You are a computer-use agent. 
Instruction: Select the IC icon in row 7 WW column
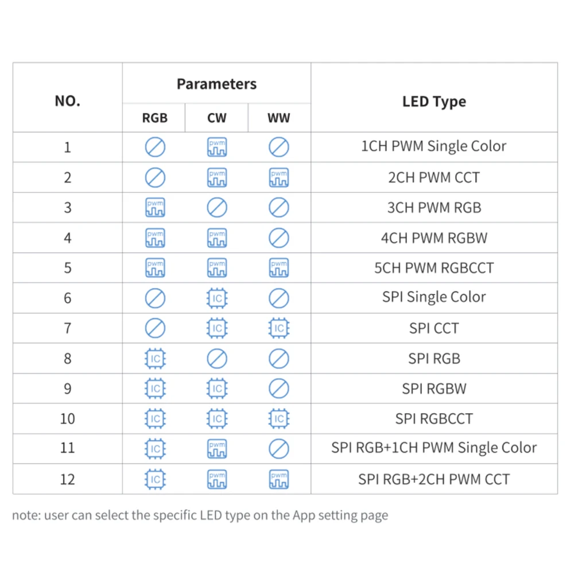pyautogui.click(x=278, y=328)
